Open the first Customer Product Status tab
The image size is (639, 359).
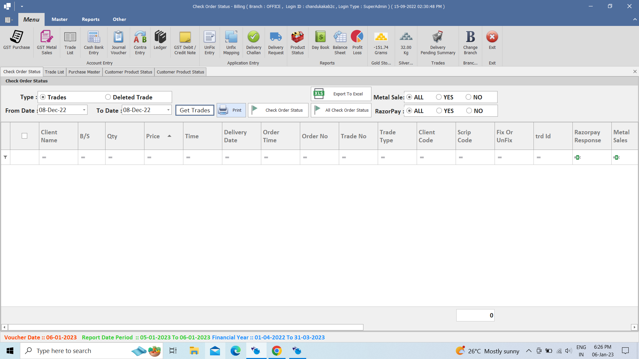(128, 72)
